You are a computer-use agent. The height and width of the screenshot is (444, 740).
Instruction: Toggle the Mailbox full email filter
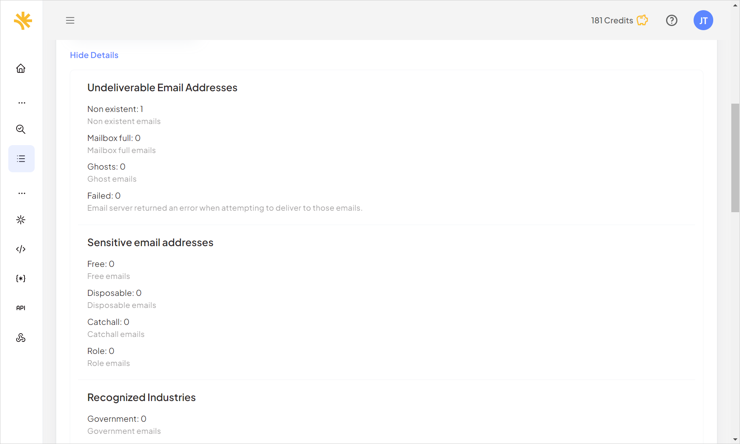113,138
